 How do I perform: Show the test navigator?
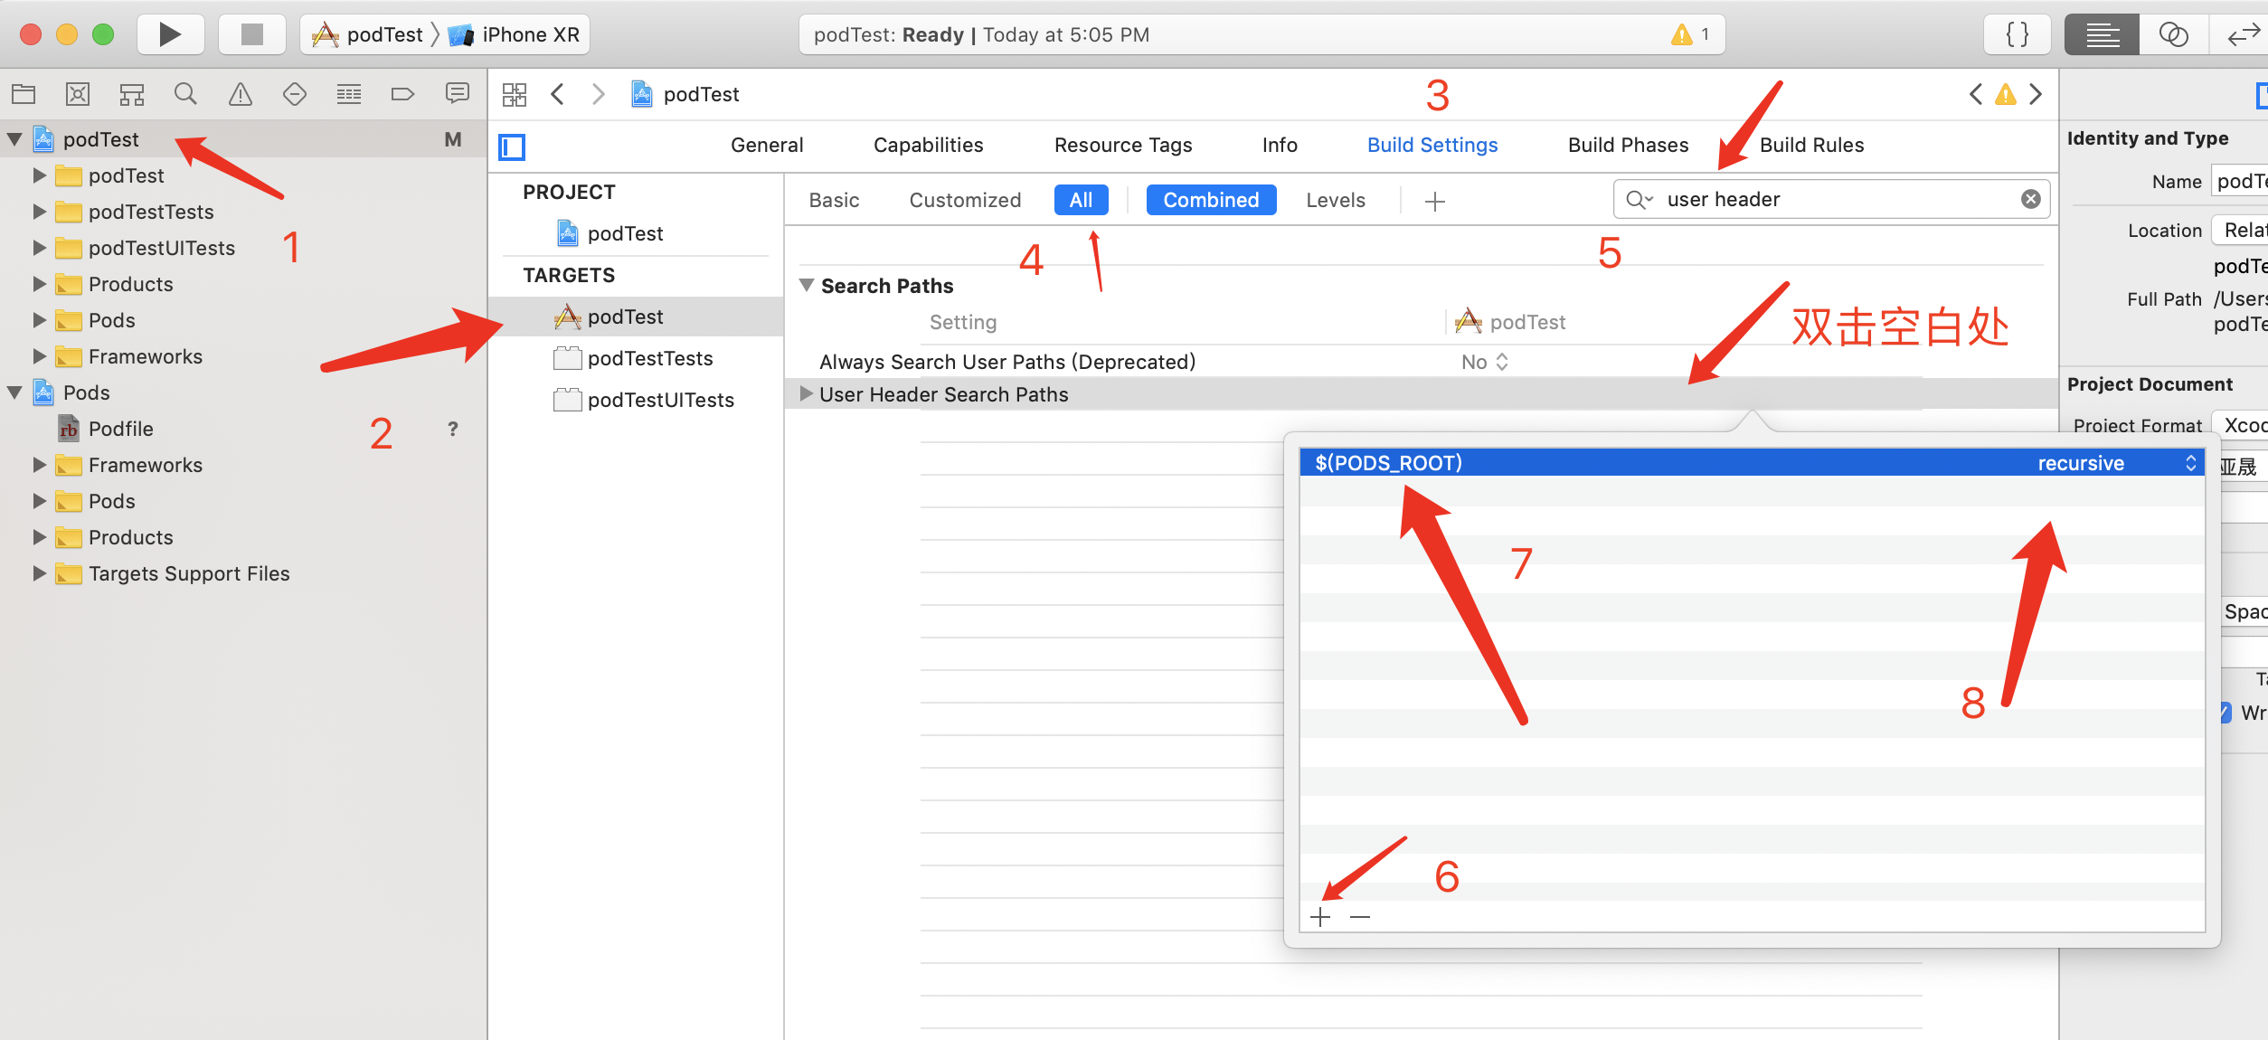(295, 94)
